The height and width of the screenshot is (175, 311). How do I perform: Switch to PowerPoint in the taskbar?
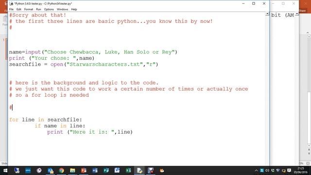[84, 171]
